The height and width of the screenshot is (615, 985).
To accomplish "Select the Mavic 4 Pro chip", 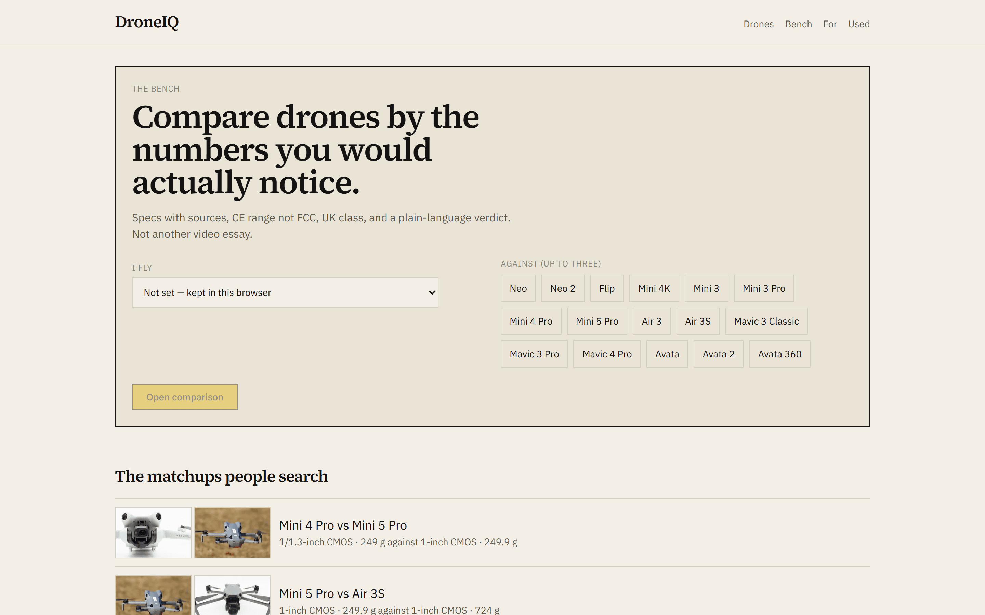I will click(x=607, y=354).
